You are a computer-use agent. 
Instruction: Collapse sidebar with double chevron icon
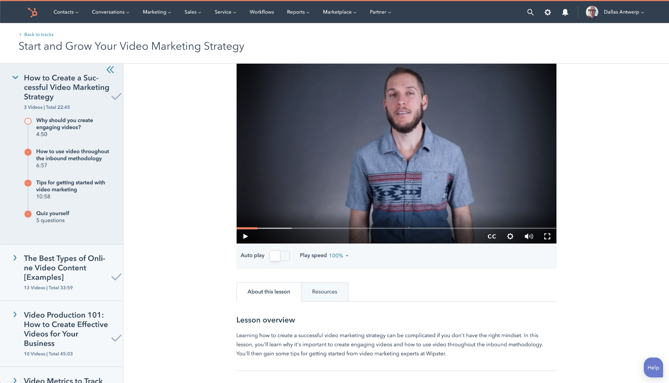110,70
